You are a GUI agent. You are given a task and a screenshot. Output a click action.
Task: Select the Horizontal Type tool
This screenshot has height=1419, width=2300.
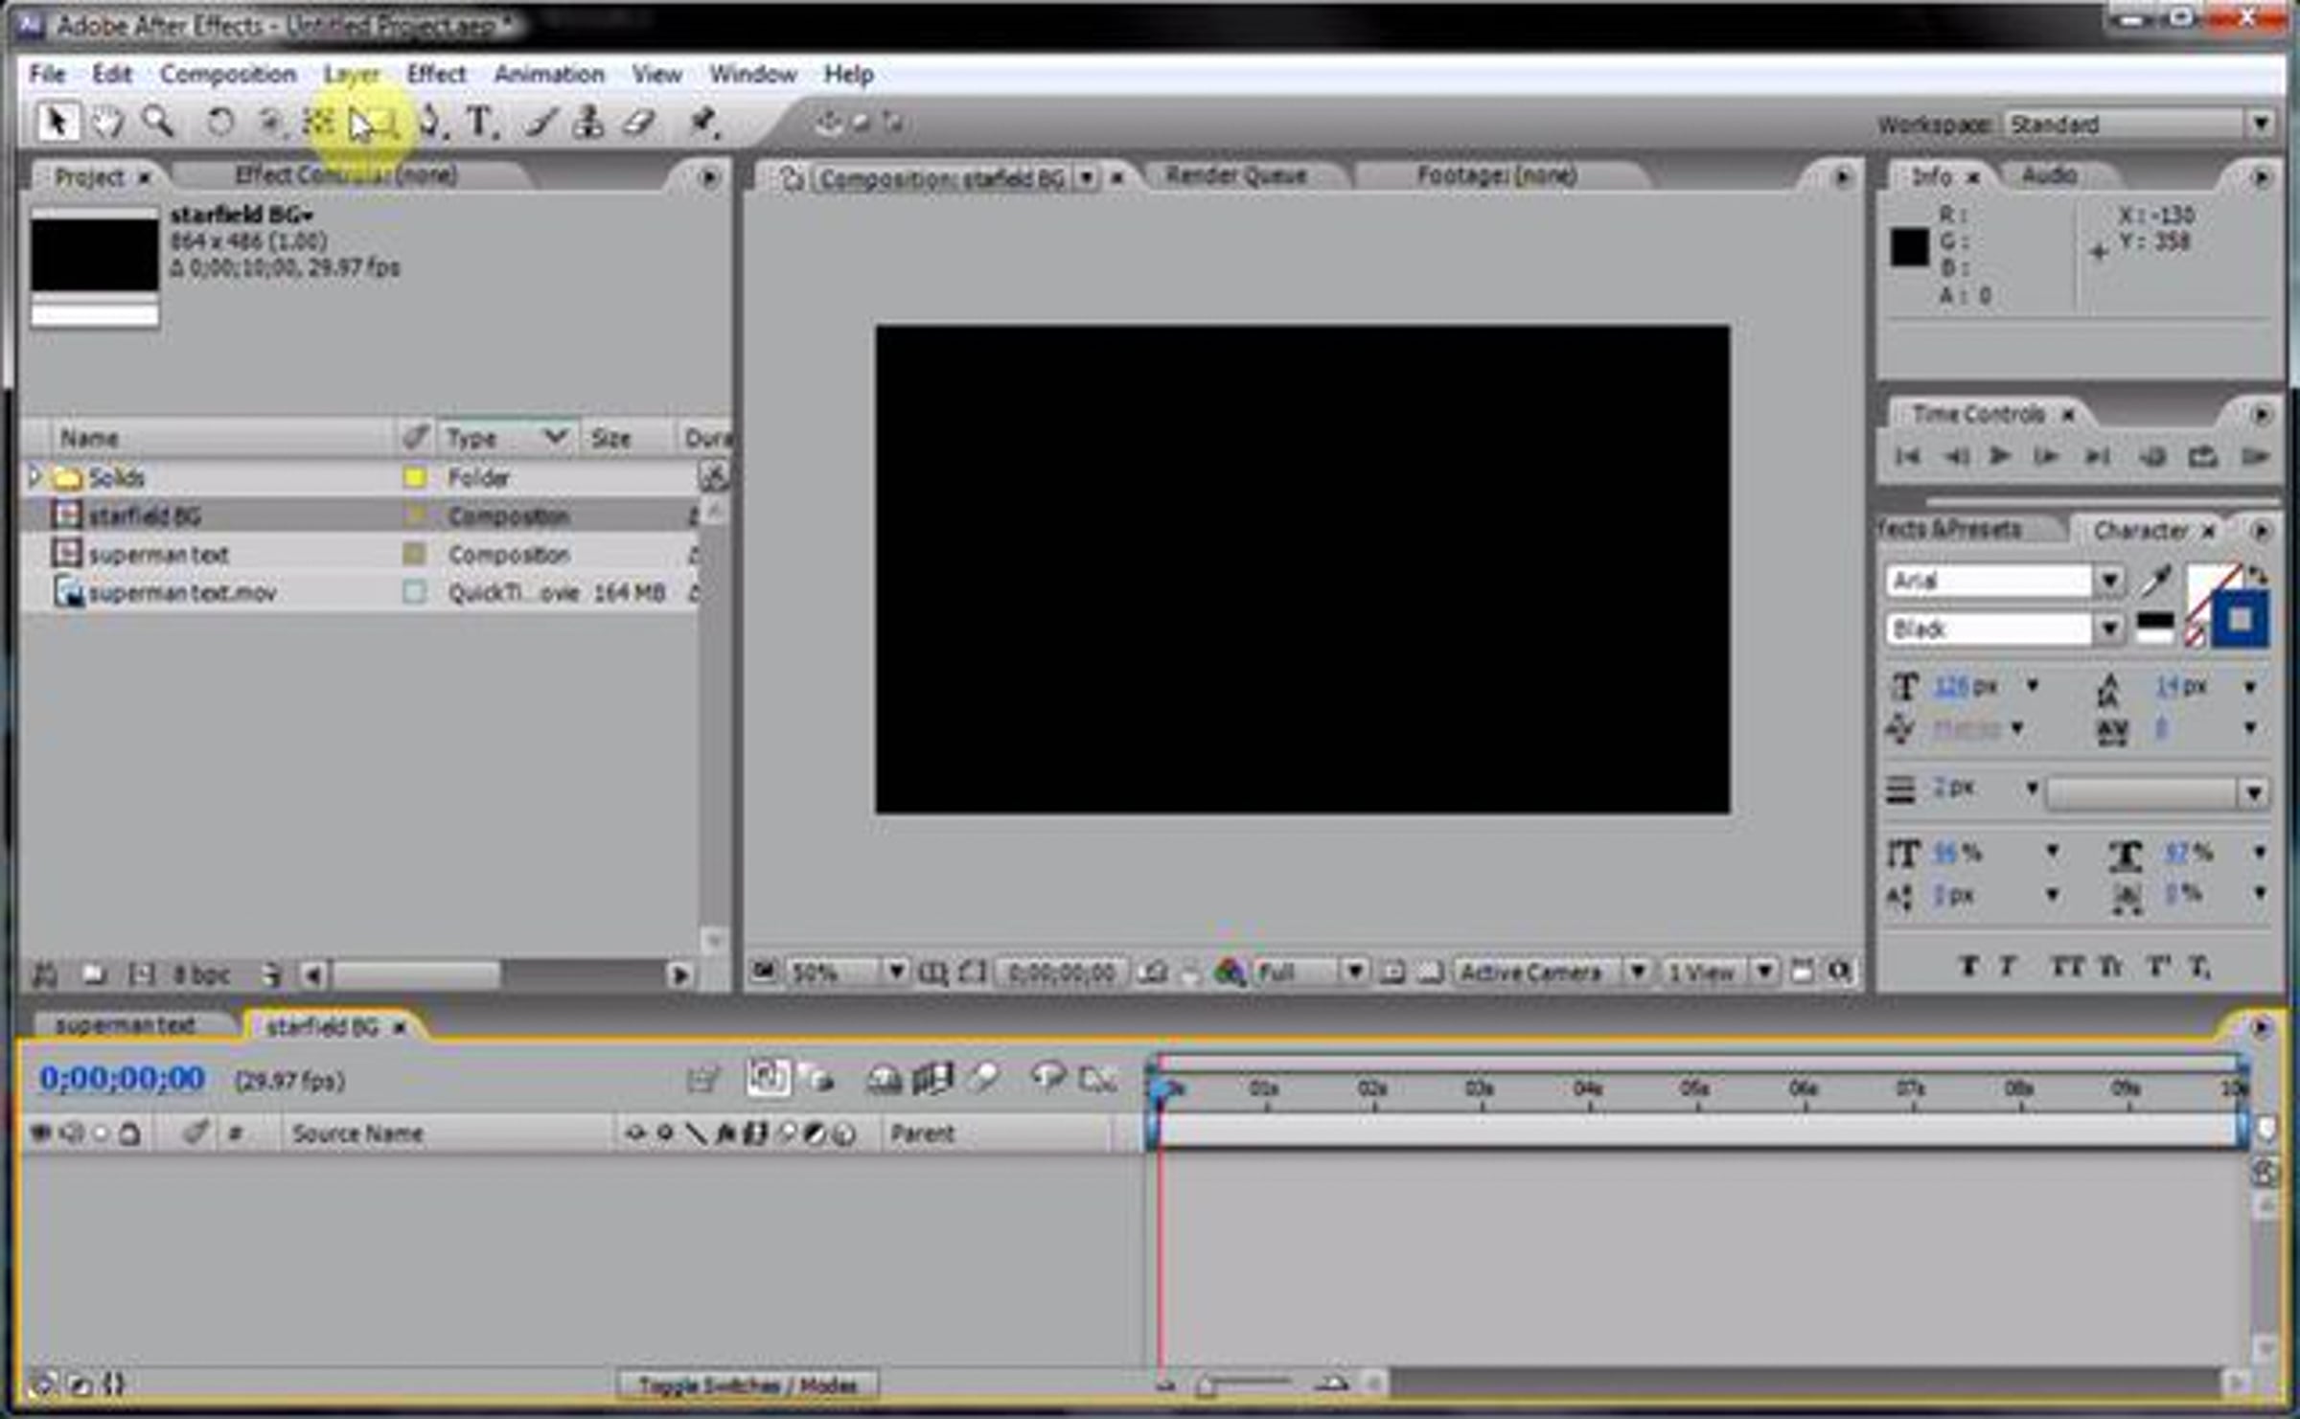point(480,123)
